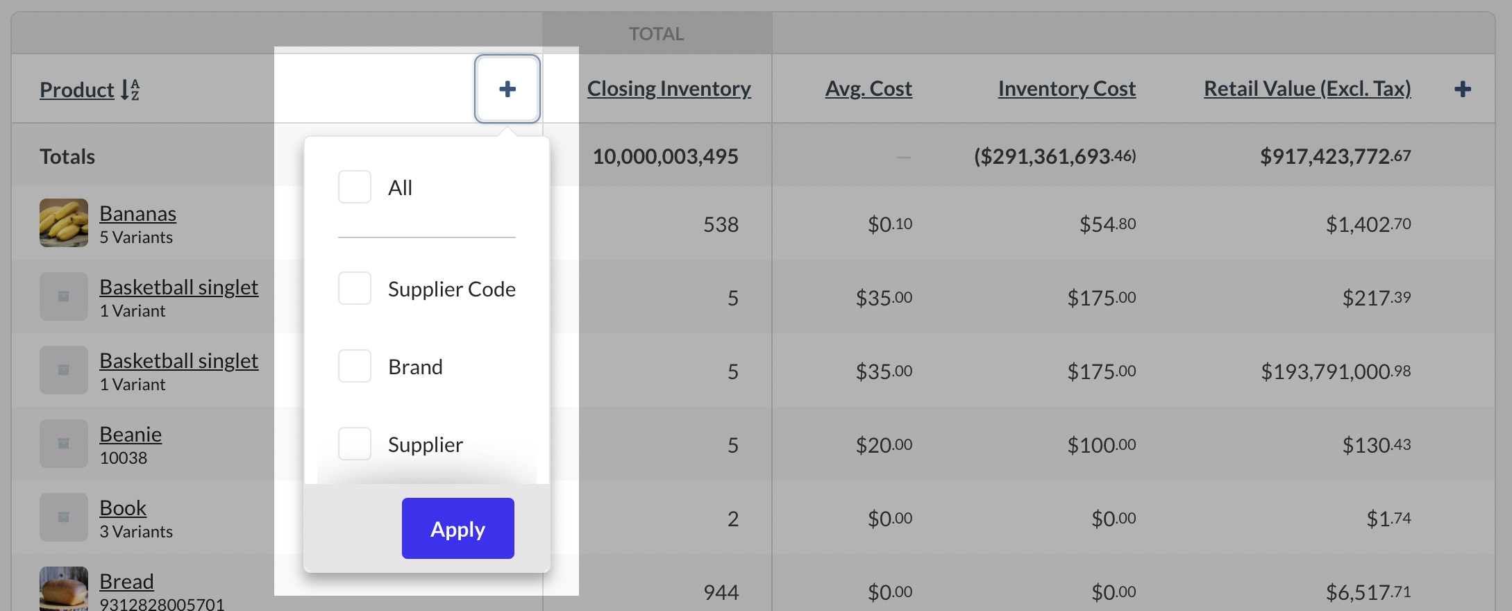Sort by Closing Inventory column
The height and width of the screenshot is (611, 1512).
(x=669, y=89)
